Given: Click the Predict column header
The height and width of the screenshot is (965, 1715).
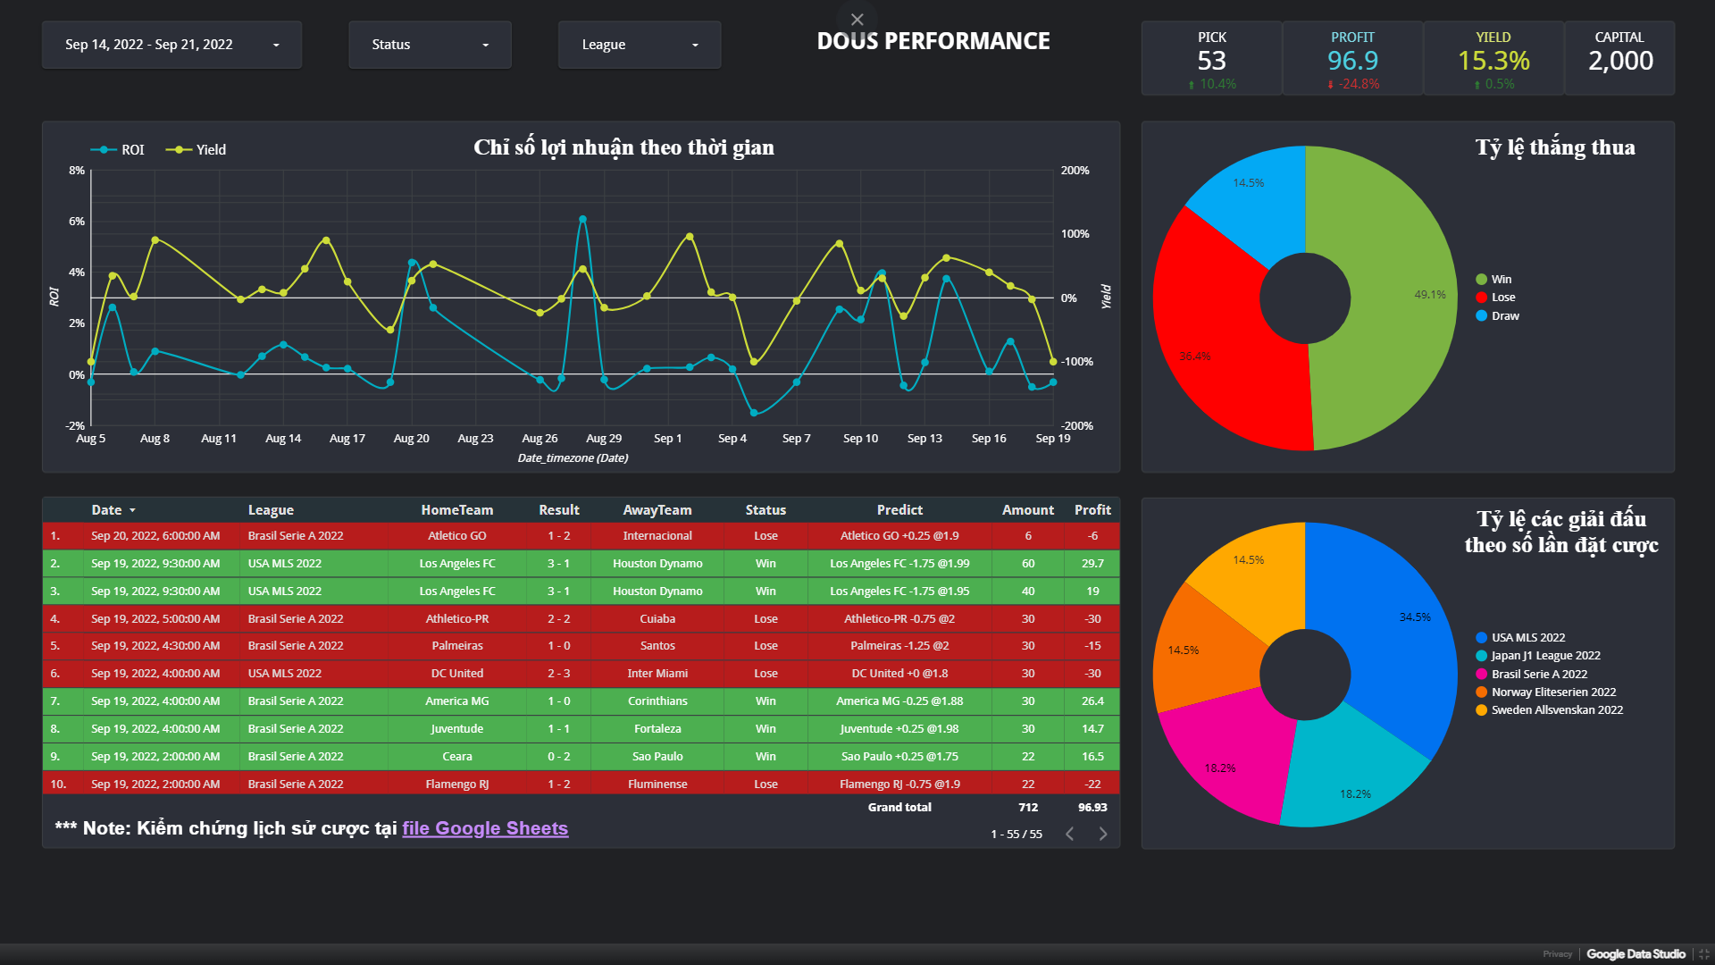Looking at the screenshot, I should 899,510.
